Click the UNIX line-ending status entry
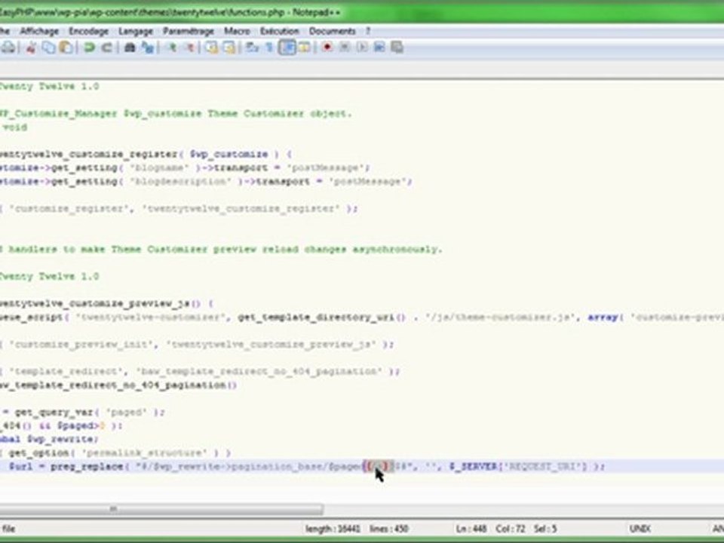Image resolution: width=724 pixels, height=543 pixels. coord(640,528)
